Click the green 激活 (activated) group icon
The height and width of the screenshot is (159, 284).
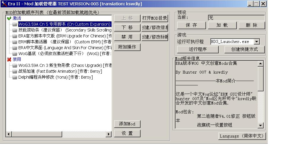coord(9,18)
